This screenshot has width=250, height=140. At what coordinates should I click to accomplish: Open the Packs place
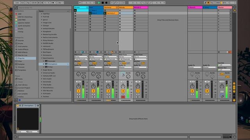click(x=20, y=79)
